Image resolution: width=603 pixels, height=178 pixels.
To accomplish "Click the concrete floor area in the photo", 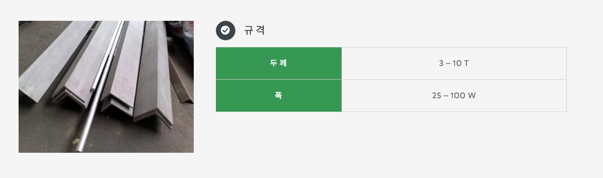I will (44, 128).
